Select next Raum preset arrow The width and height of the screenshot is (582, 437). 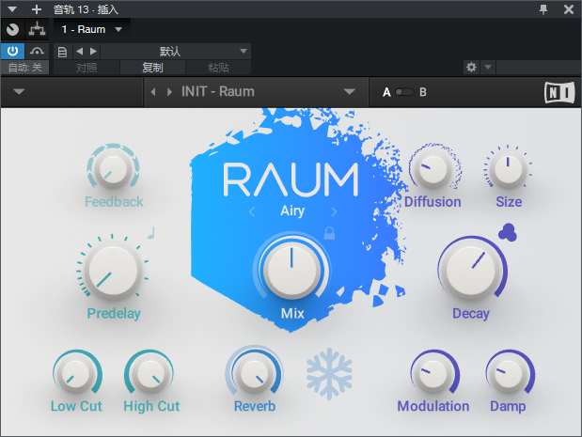tap(169, 92)
